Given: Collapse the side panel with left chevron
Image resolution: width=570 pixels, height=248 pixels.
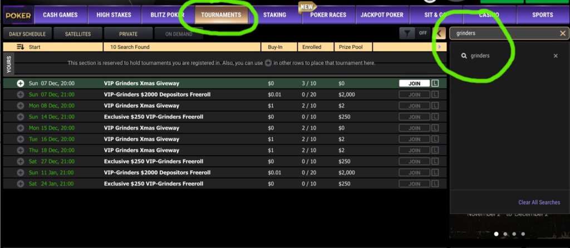Looking at the screenshot, I should pyautogui.click(x=439, y=33).
